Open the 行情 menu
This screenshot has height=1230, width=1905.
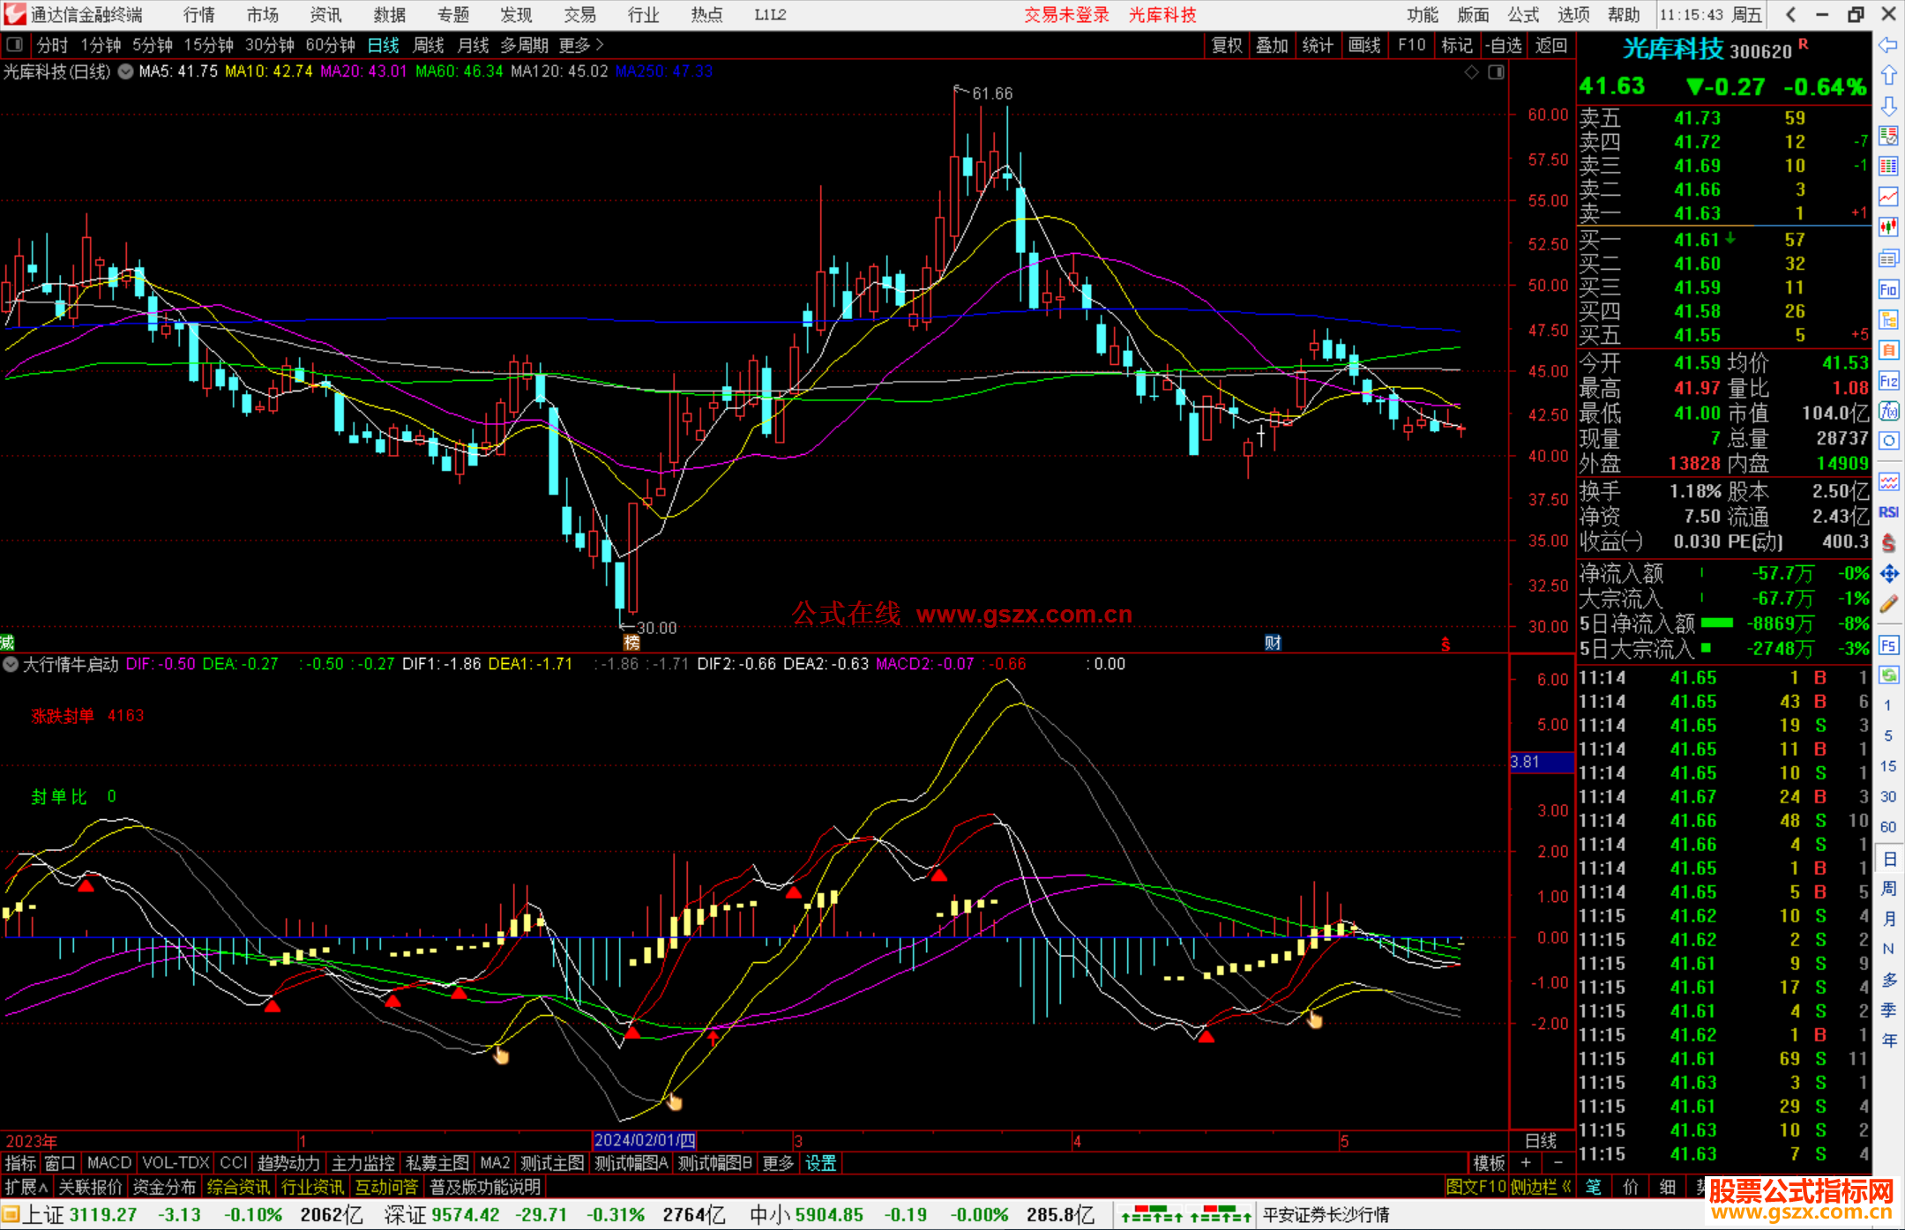tap(199, 15)
